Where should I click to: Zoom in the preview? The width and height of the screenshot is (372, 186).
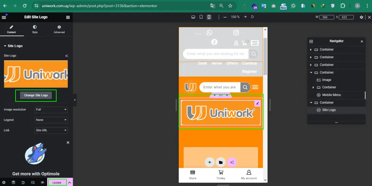[x=245, y=17]
